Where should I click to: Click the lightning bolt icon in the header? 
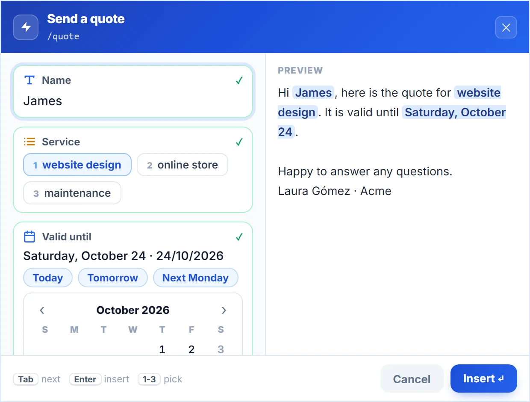pos(26,27)
